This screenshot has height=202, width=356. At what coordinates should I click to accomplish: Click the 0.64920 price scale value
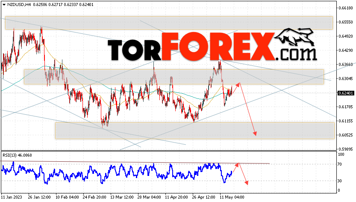[x=346, y=36]
